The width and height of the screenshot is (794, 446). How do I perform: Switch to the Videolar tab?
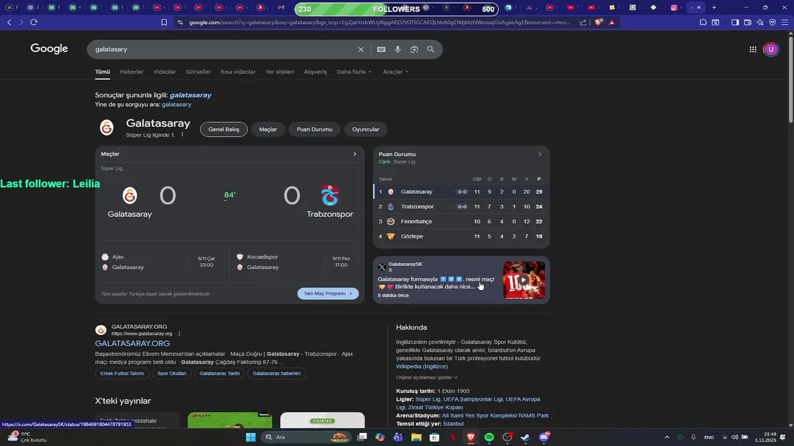click(x=165, y=72)
